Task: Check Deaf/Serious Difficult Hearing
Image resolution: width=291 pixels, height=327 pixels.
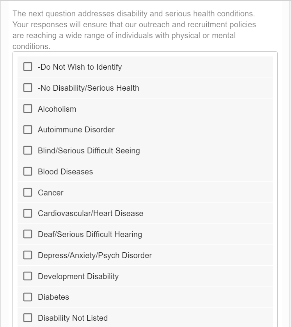Action: tap(28, 234)
